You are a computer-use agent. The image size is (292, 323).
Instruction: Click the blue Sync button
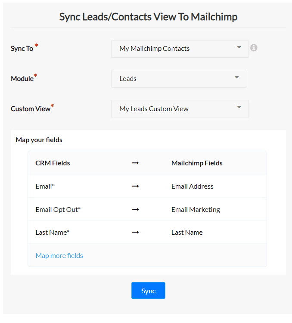click(149, 290)
